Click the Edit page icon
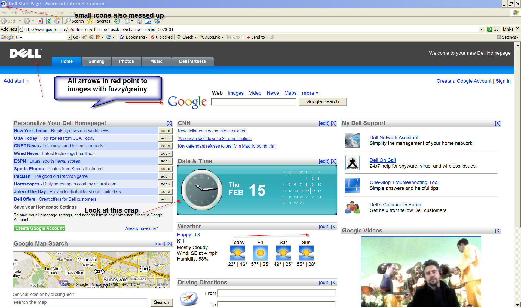Image resolution: width=521 pixels, height=307 pixels. 148,21
